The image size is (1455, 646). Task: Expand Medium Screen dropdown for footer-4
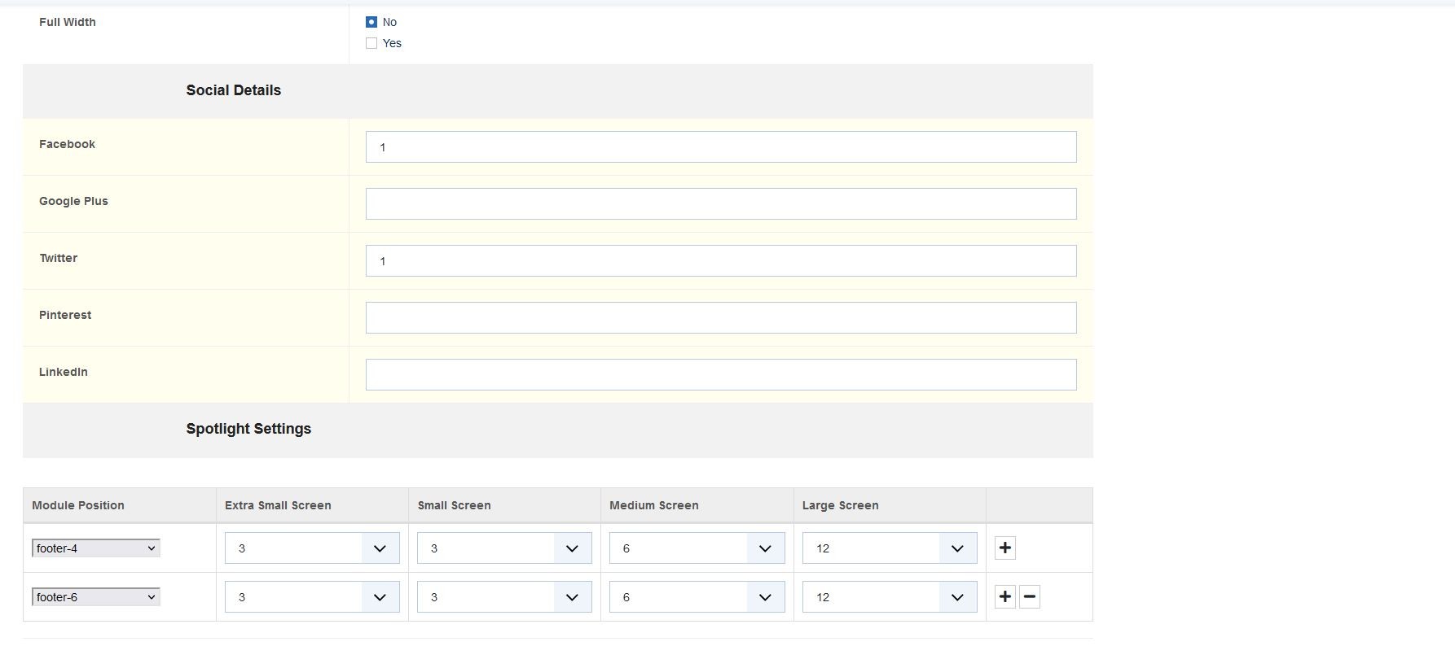pos(697,548)
